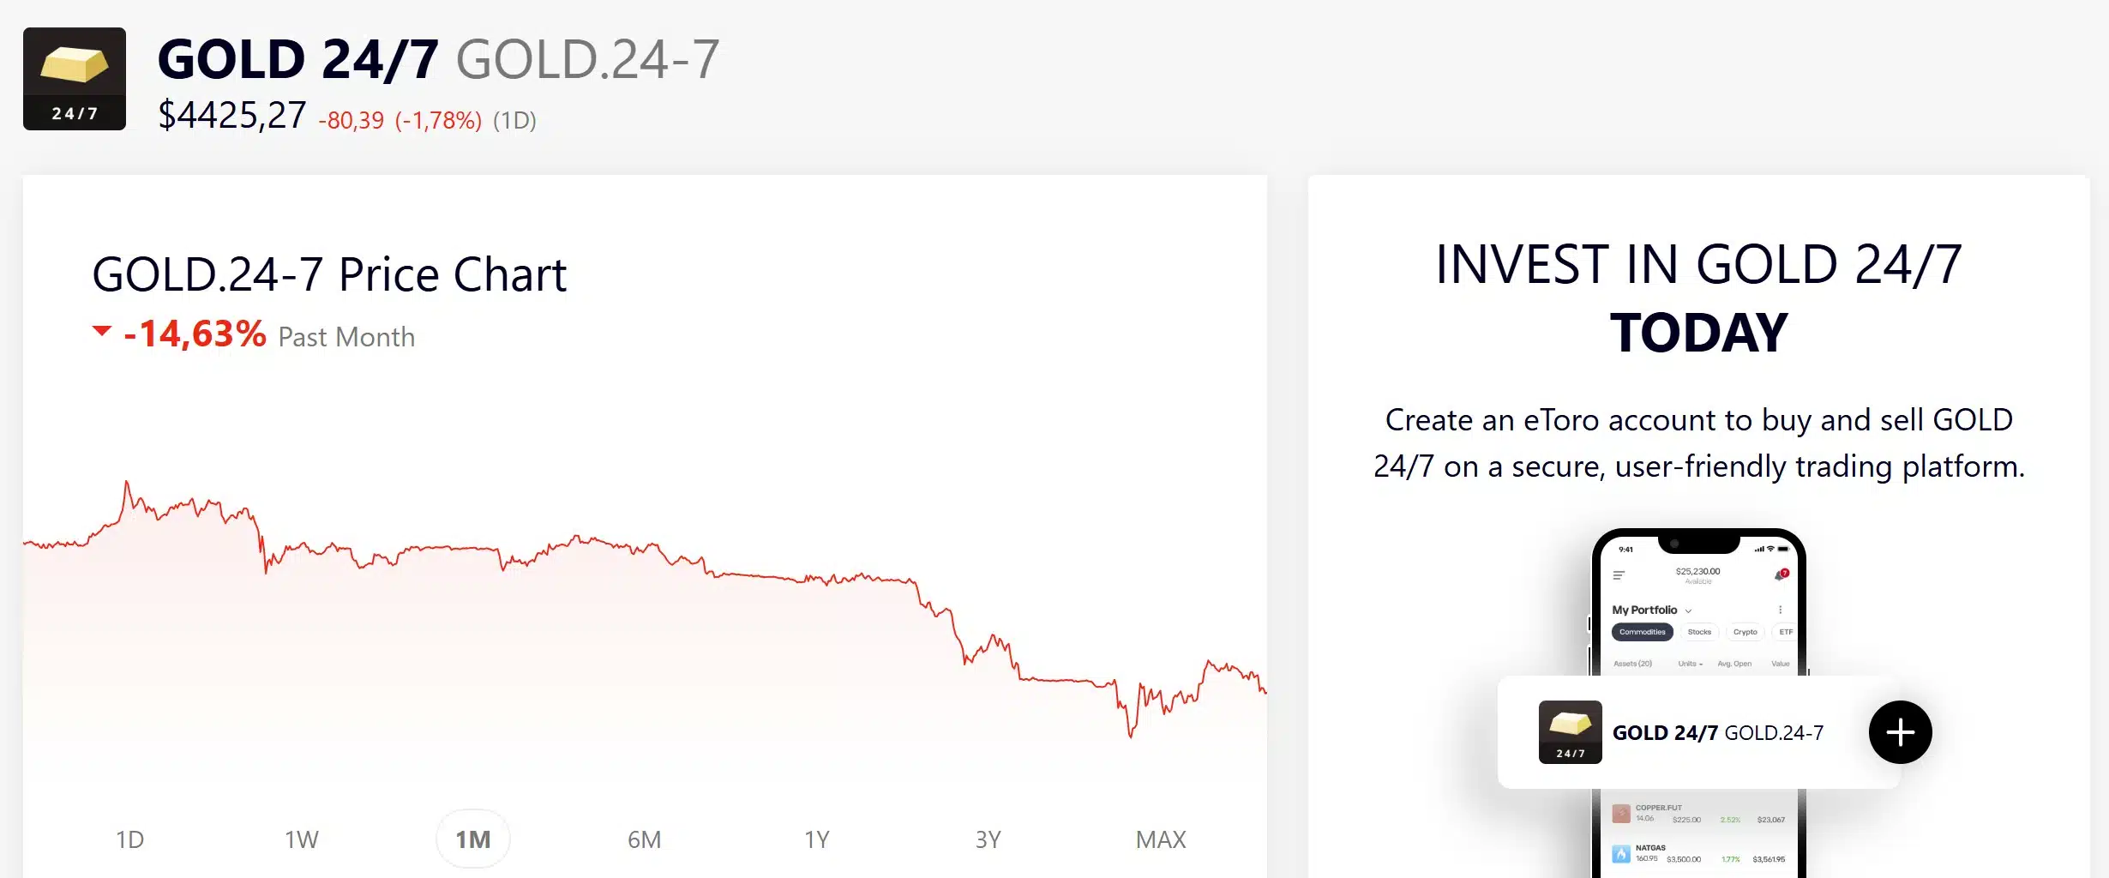Click the plus button to add GOLD 24/7
This screenshot has width=2109, height=878.
[1900, 732]
